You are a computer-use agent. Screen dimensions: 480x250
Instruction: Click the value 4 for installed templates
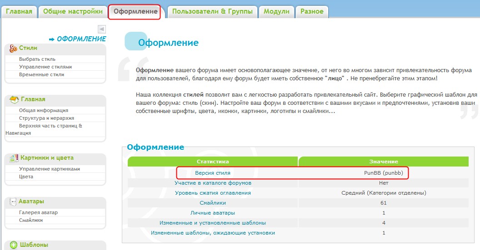(x=384, y=223)
